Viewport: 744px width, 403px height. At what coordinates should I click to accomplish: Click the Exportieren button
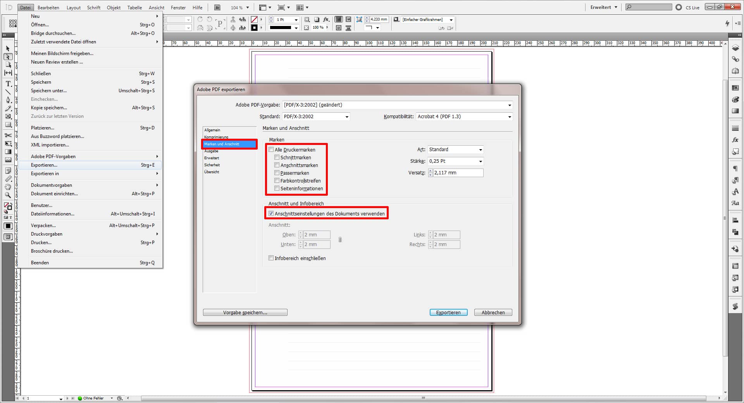point(448,312)
